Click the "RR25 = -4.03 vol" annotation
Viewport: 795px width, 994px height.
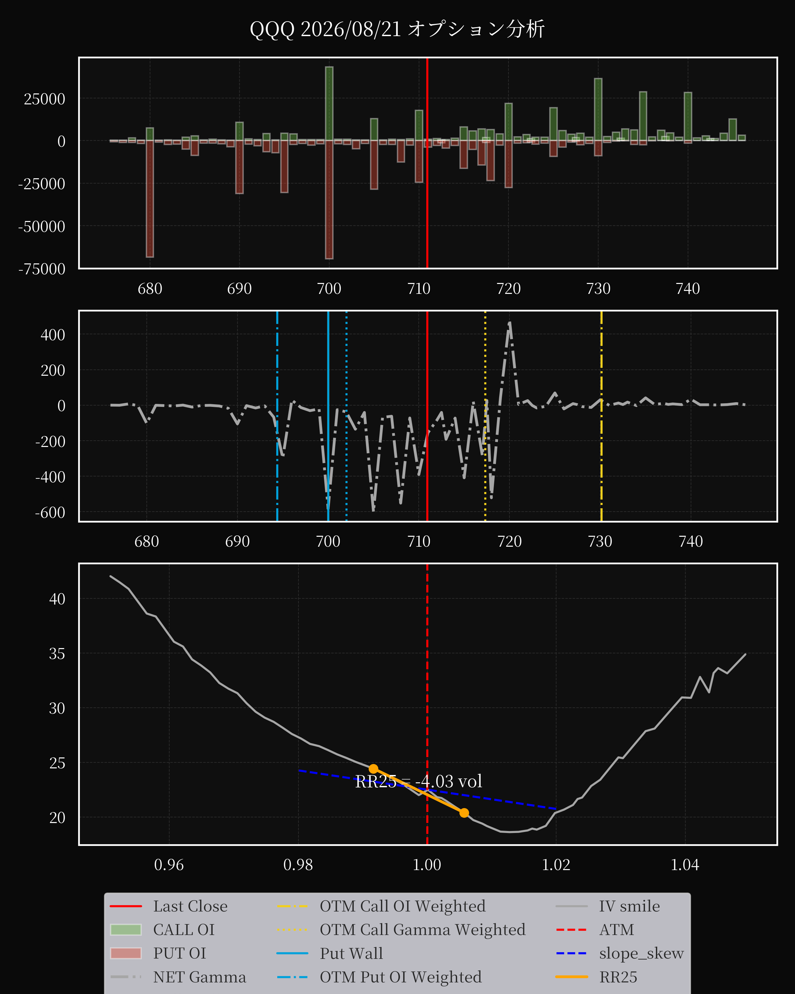click(418, 782)
